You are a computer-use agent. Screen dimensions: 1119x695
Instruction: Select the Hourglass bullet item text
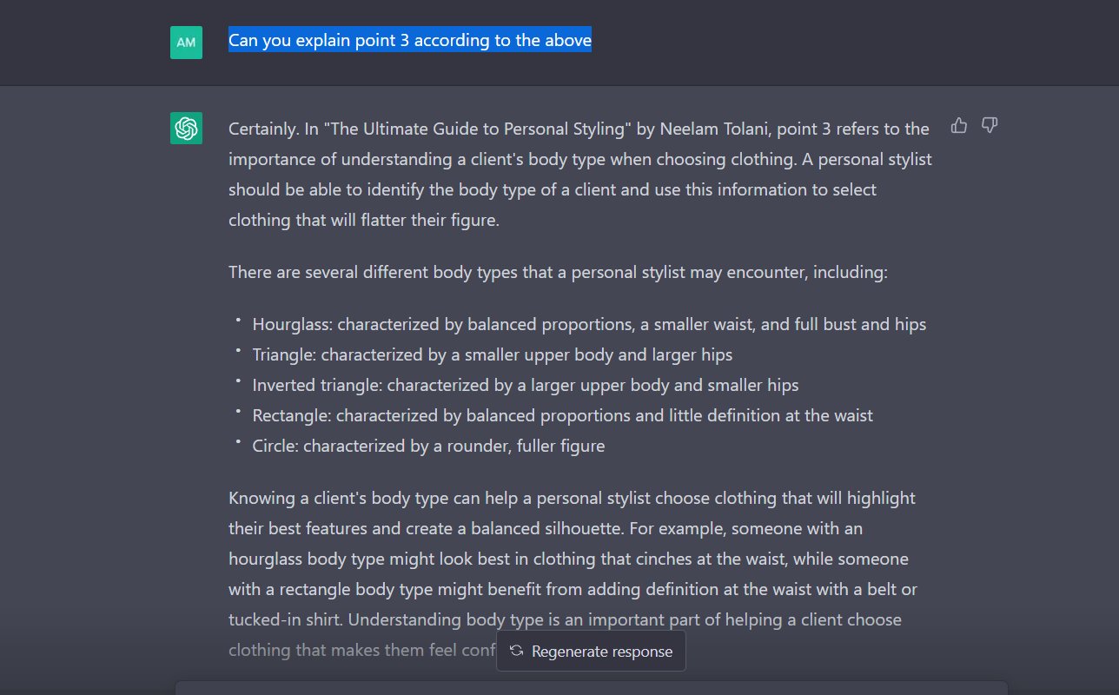(x=589, y=324)
